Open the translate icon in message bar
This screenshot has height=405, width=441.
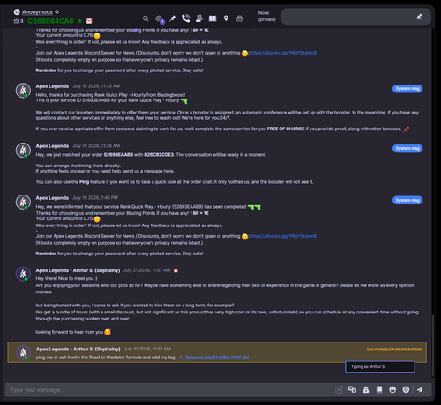tap(352, 389)
